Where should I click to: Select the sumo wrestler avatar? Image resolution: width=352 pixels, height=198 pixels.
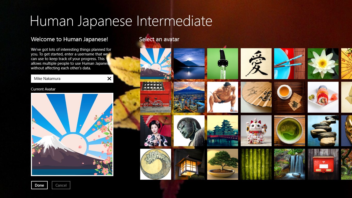(222, 97)
